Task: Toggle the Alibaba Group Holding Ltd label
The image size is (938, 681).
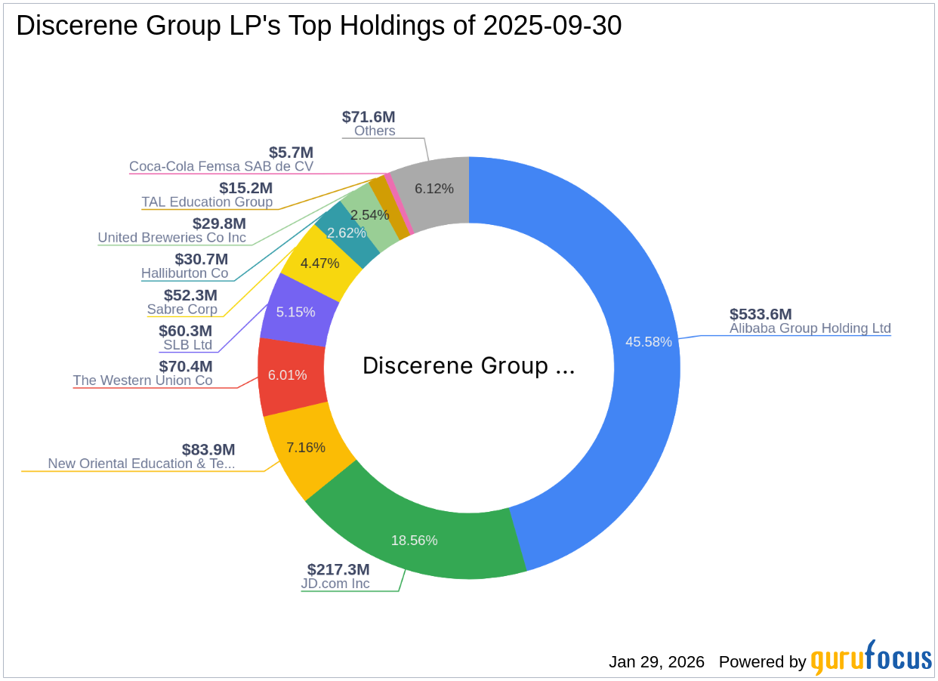Action: point(810,328)
